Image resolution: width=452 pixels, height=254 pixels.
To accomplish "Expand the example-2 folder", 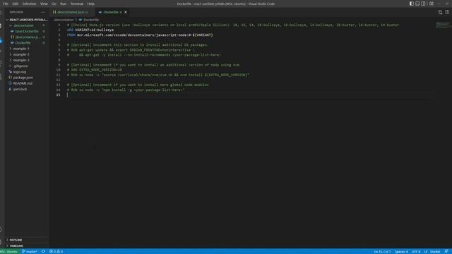I will pyautogui.click(x=27, y=54).
